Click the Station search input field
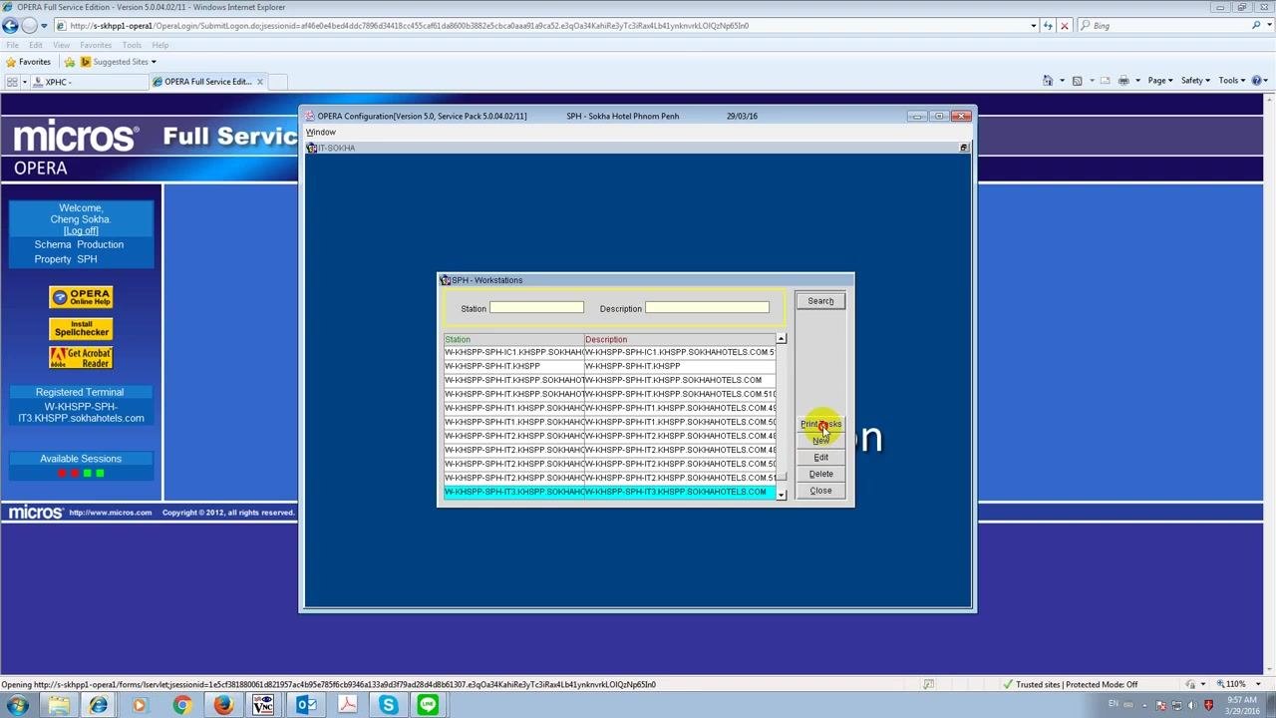The image size is (1276, 718). 536,308
